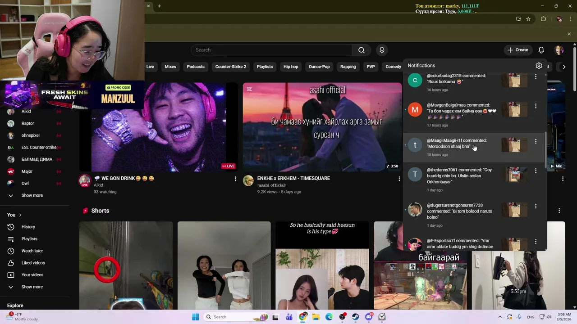Viewport: 577px width, 324px height.
Task: Open ENKHE x ERKHEM TIMESQUARE thumbnail
Action: tap(322, 127)
